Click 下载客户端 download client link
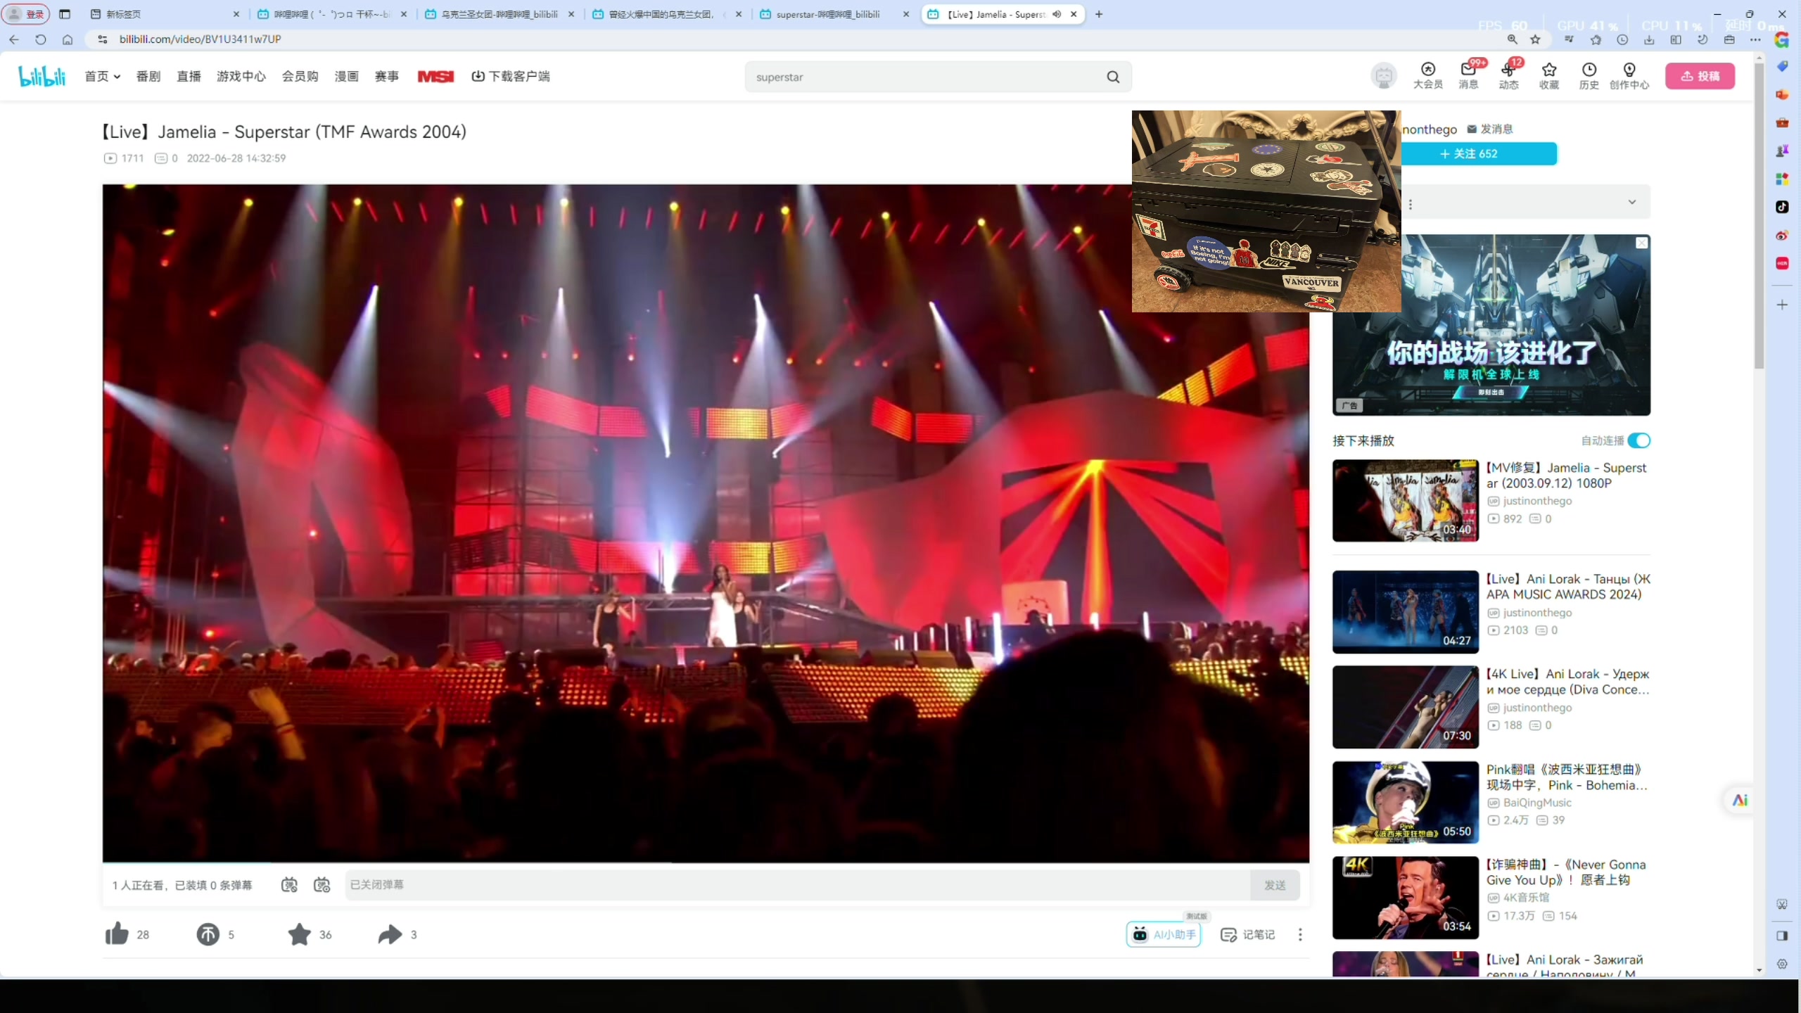 tap(511, 76)
